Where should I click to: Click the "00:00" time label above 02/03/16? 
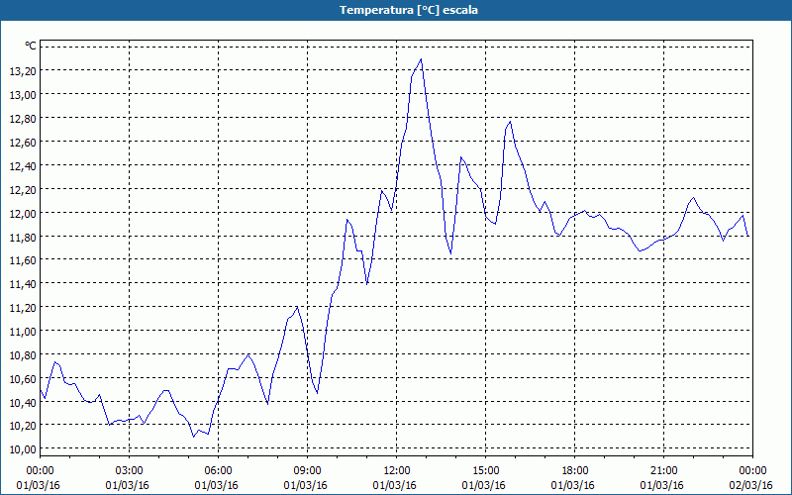tap(752, 471)
